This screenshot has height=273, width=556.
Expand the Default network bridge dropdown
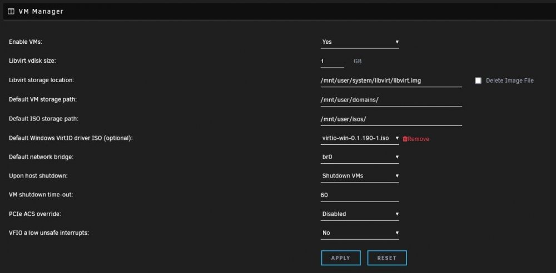tap(360, 157)
